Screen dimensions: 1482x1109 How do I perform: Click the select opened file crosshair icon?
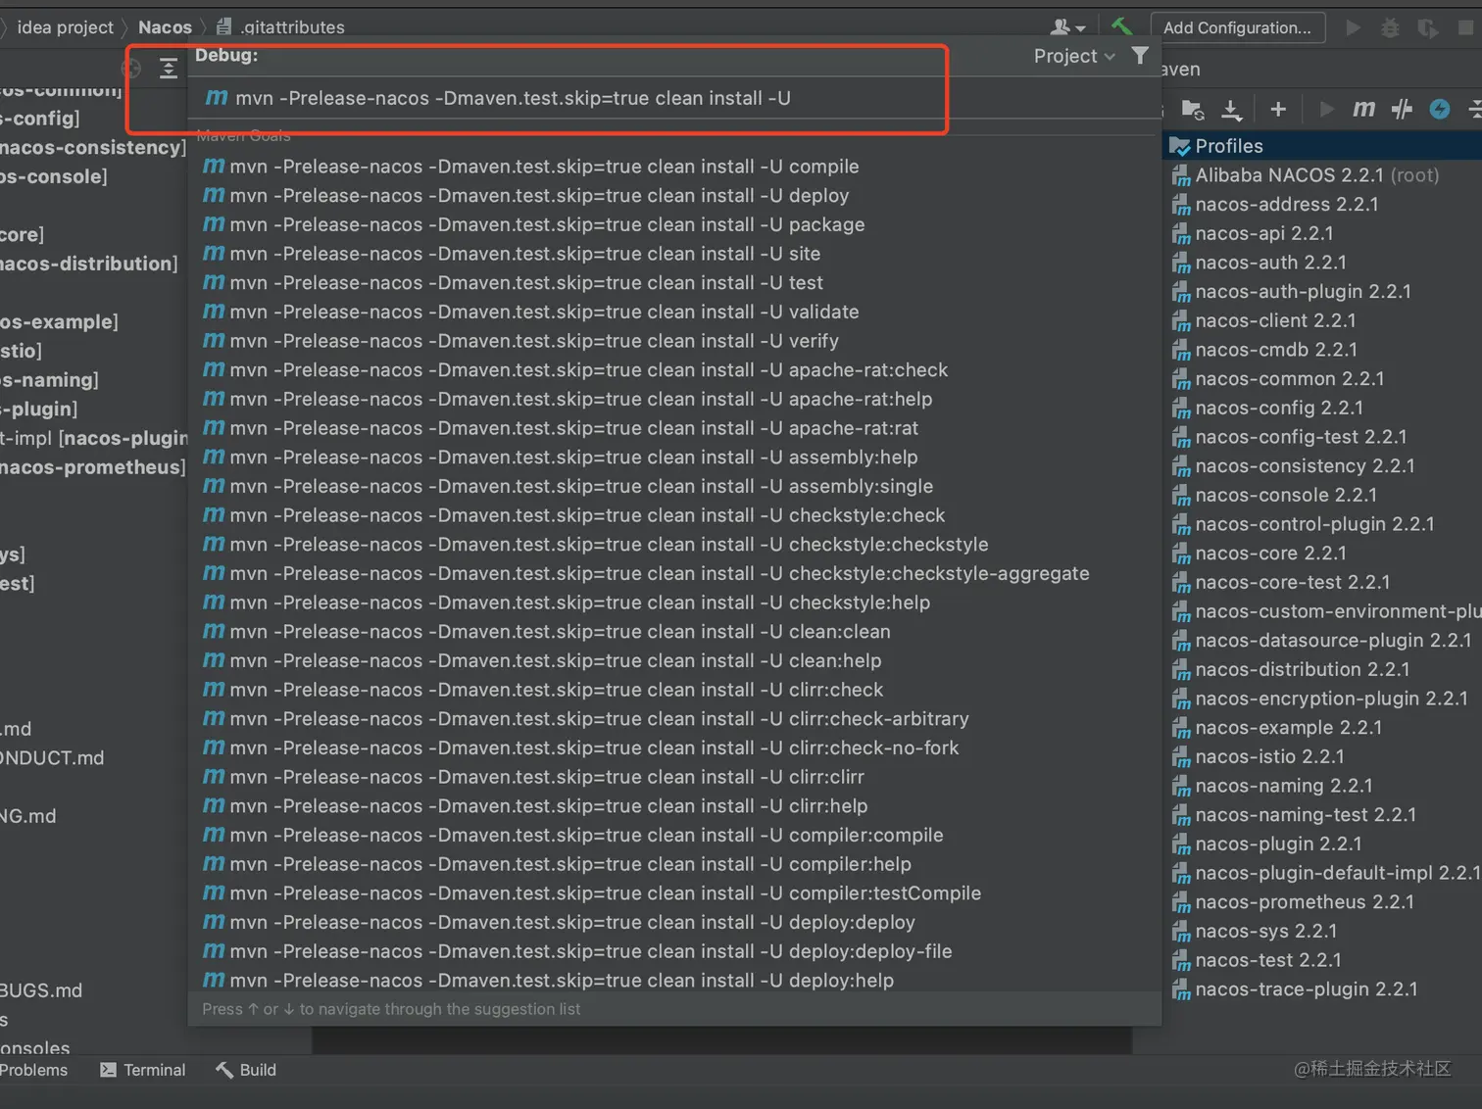131,68
